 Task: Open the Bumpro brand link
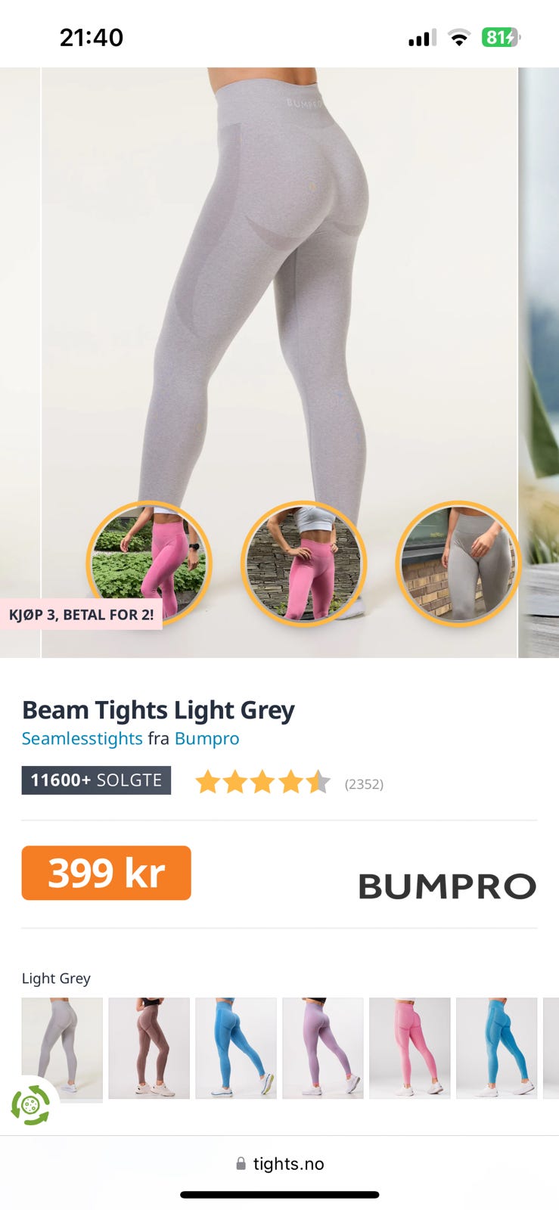(x=207, y=738)
